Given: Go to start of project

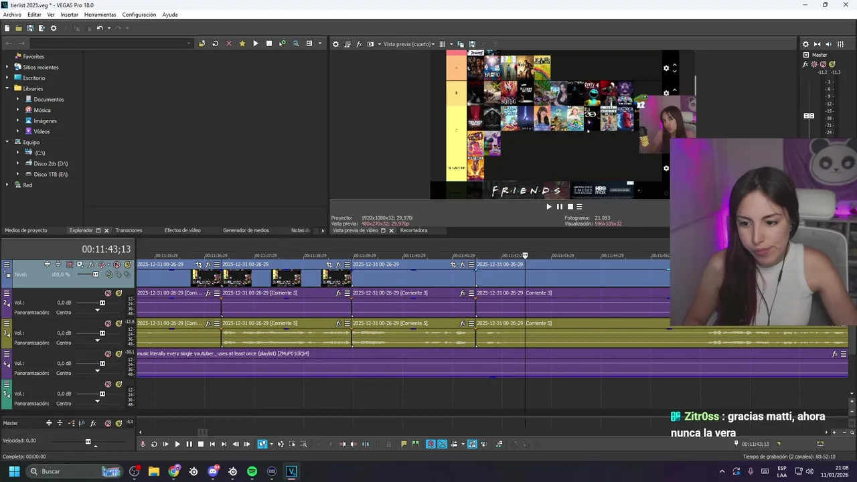Looking at the screenshot, I should [212, 444].
